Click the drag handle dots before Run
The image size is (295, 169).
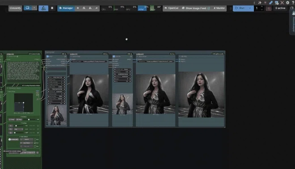point(231,8)
